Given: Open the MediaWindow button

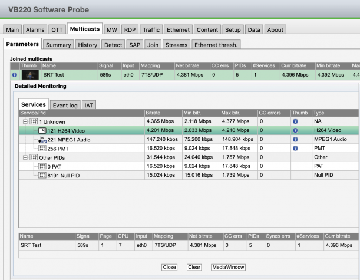Looking at the screenshot, I should [x=227, y=267].
